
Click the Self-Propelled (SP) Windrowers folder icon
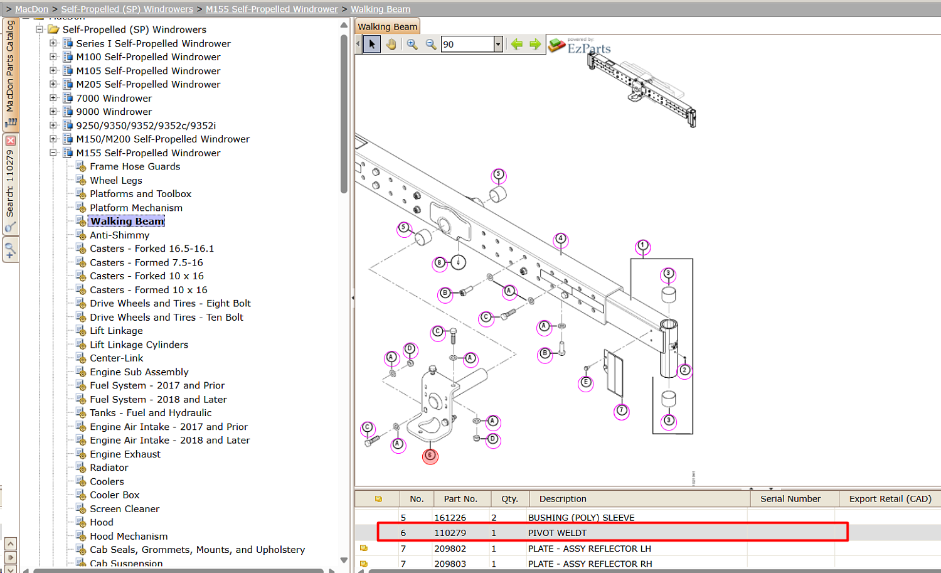coord(54,29)
